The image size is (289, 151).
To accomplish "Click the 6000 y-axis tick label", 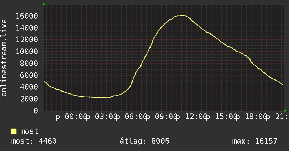I will coord(29,75).
